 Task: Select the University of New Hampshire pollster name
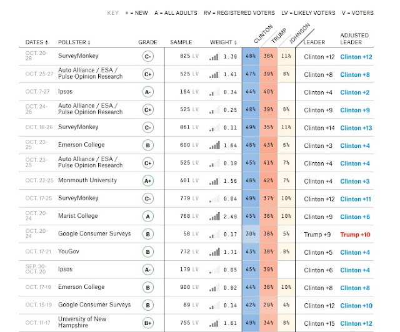82,322
